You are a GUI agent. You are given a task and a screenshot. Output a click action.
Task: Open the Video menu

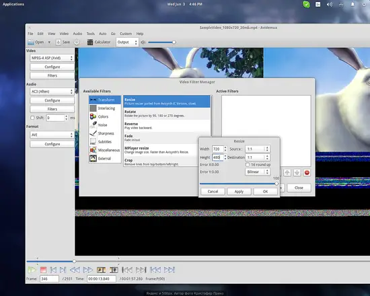64,34
